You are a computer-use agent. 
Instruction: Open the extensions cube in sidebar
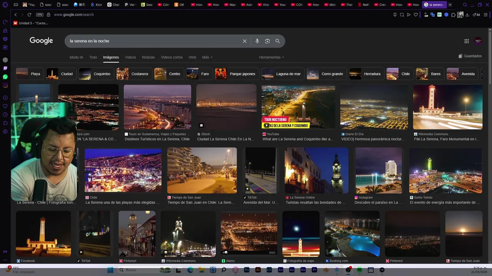point(5,123)
